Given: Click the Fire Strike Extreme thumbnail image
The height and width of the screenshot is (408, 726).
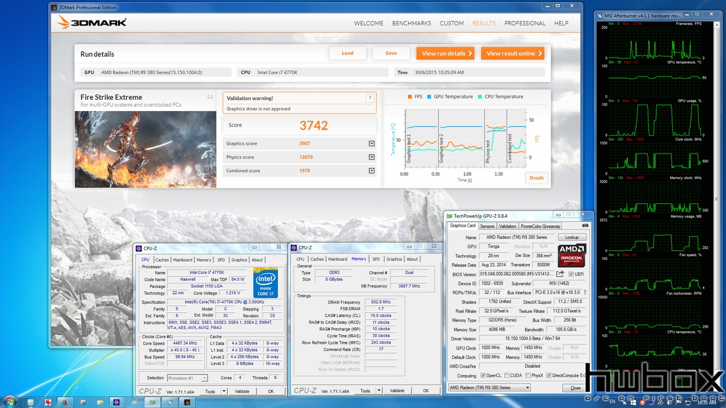Looking at the screenshot, I should tap(146, 149).
